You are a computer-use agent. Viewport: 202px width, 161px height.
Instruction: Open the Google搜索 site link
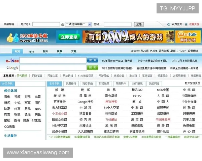tap(86, 102)
